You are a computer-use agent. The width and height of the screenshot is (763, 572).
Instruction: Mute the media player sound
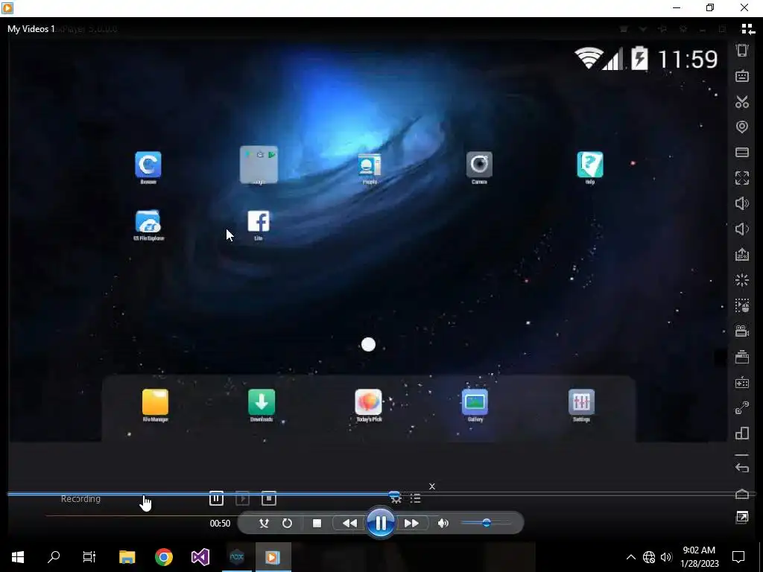click(443, 524)
